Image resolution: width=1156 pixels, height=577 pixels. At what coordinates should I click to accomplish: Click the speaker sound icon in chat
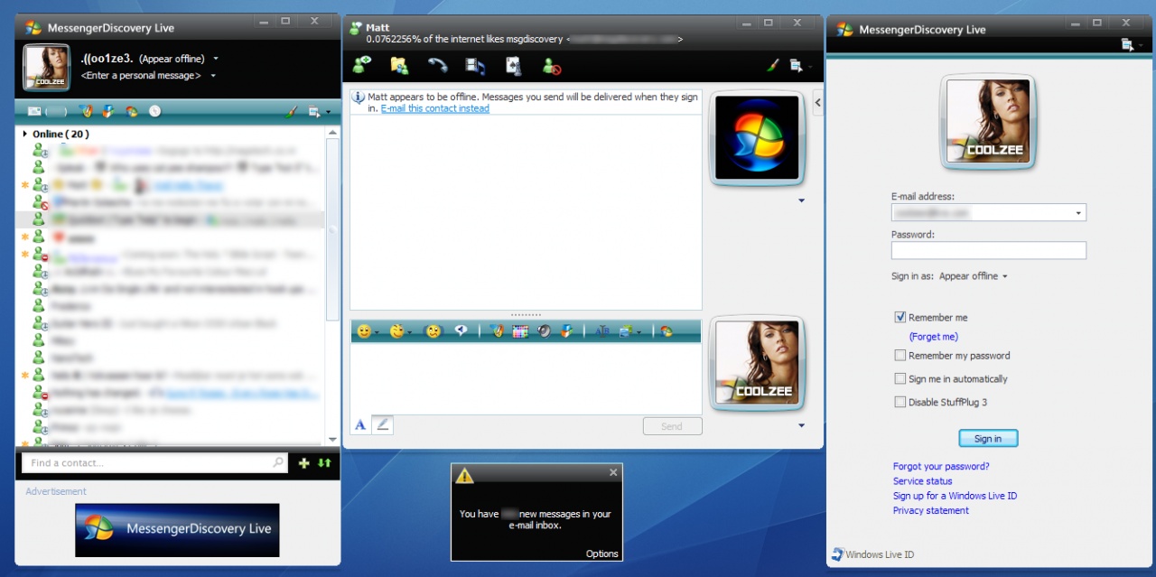(544, 331)
